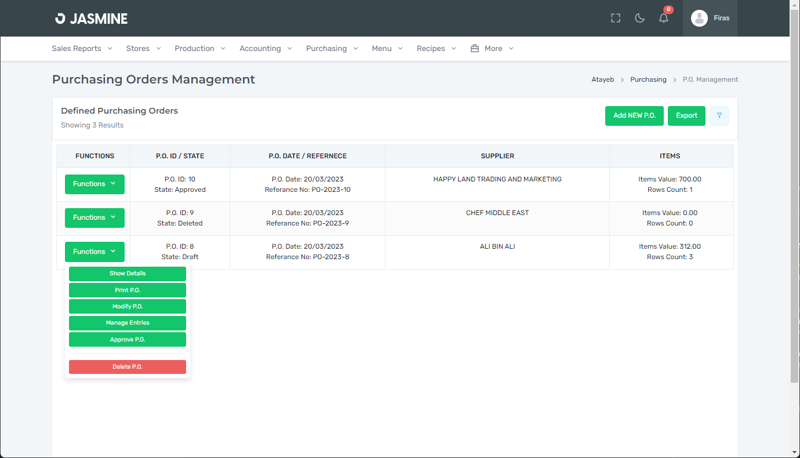The image size is (800, 458).
Task: Open the notifications bell icon
Action: coord(664,18)
